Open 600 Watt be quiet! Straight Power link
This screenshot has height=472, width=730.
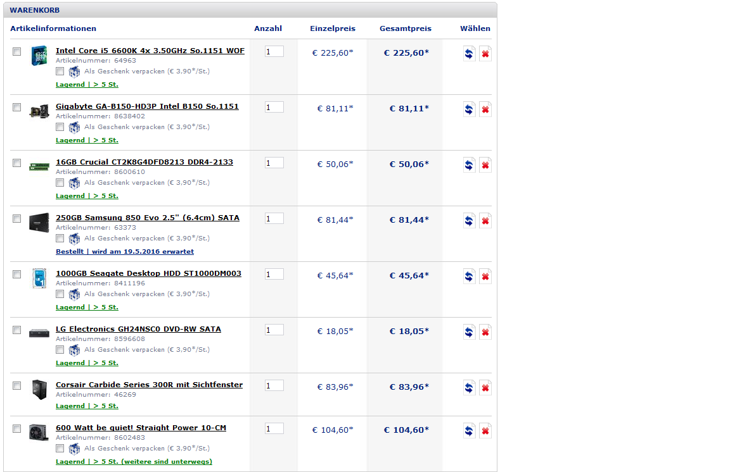click(141, 428)
